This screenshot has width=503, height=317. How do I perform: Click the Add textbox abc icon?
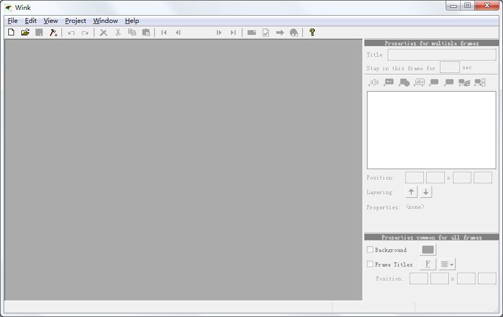[x=419, y=83]
